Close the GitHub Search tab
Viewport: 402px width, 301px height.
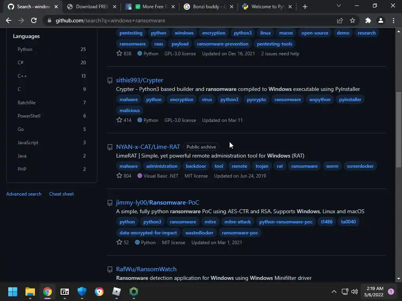tap(56, 7)
